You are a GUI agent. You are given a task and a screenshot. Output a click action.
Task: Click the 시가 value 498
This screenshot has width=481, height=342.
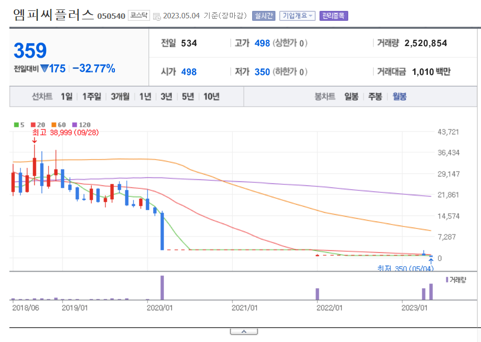189,72
